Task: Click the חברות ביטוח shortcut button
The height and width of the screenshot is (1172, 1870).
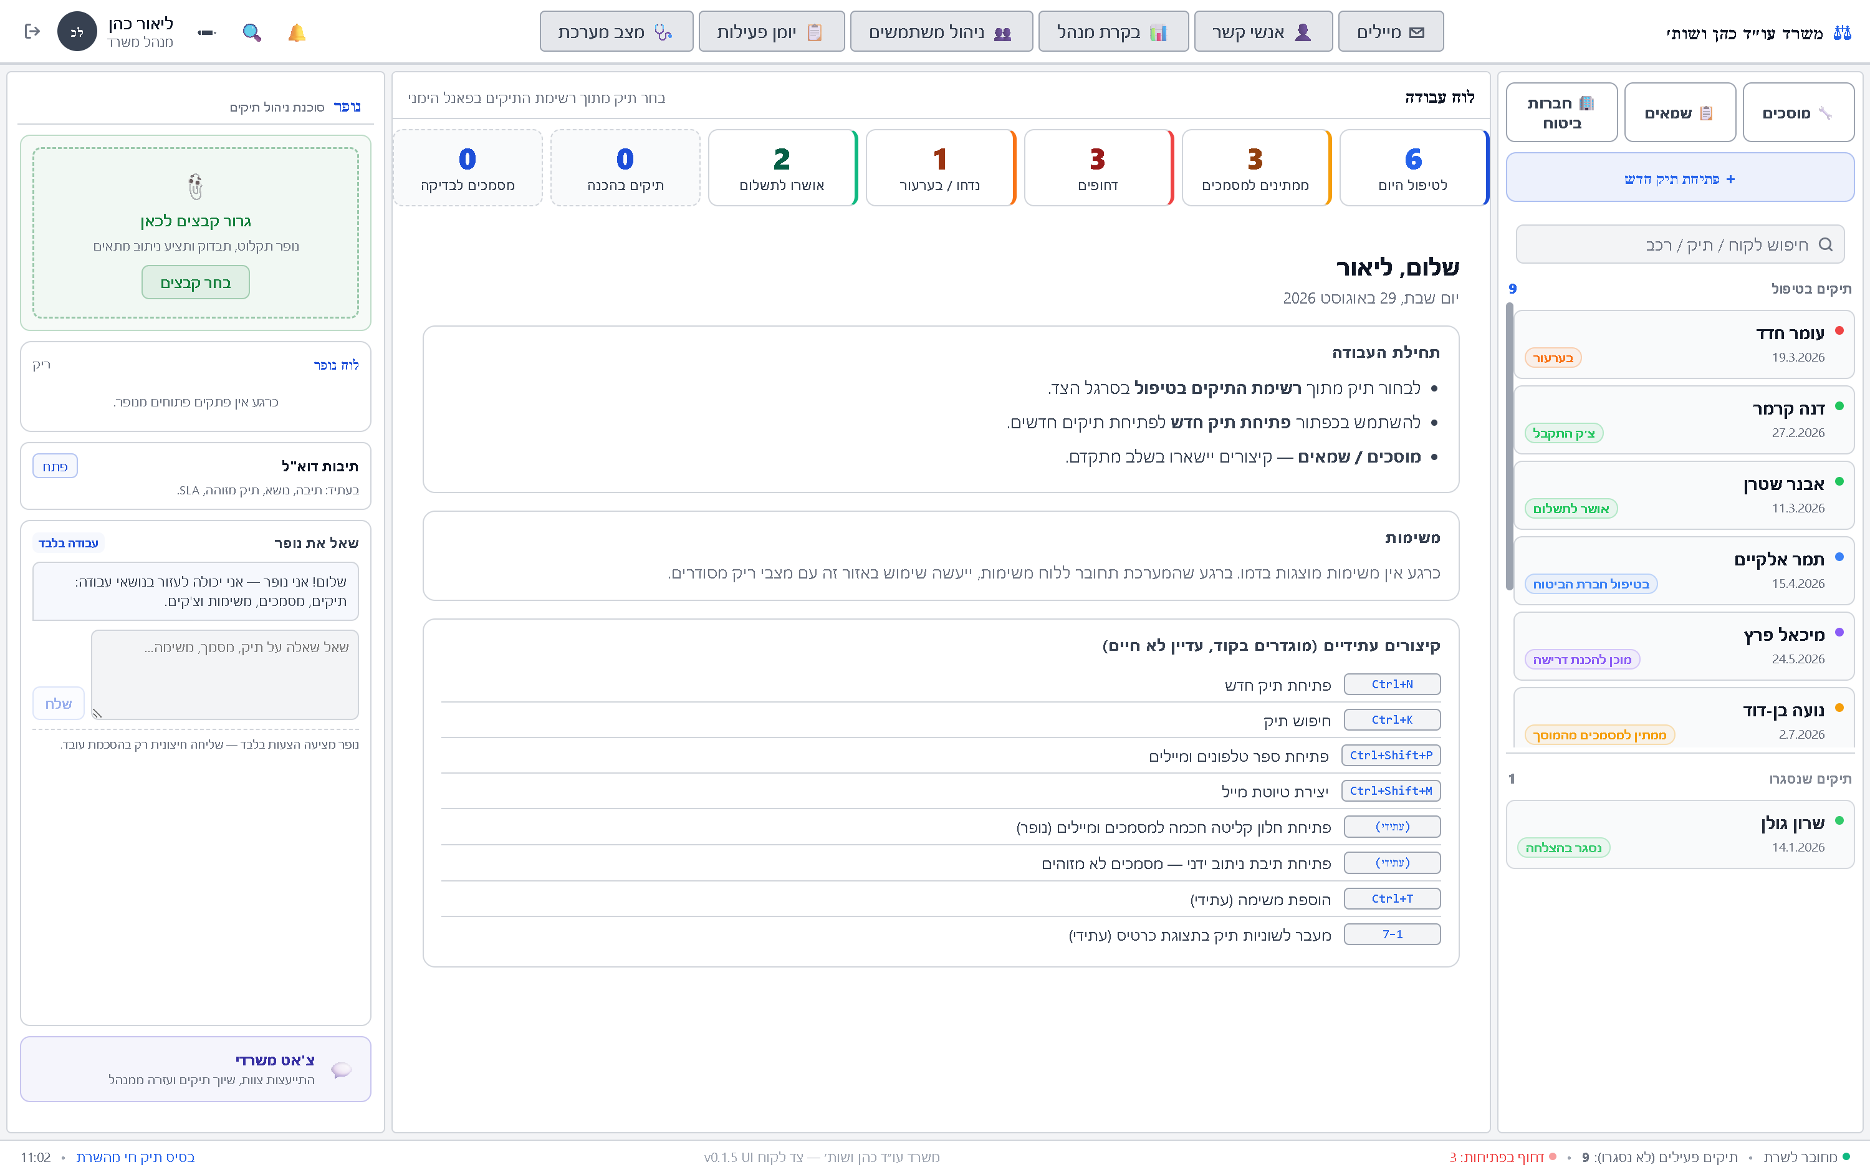Action: (1561, 112)
